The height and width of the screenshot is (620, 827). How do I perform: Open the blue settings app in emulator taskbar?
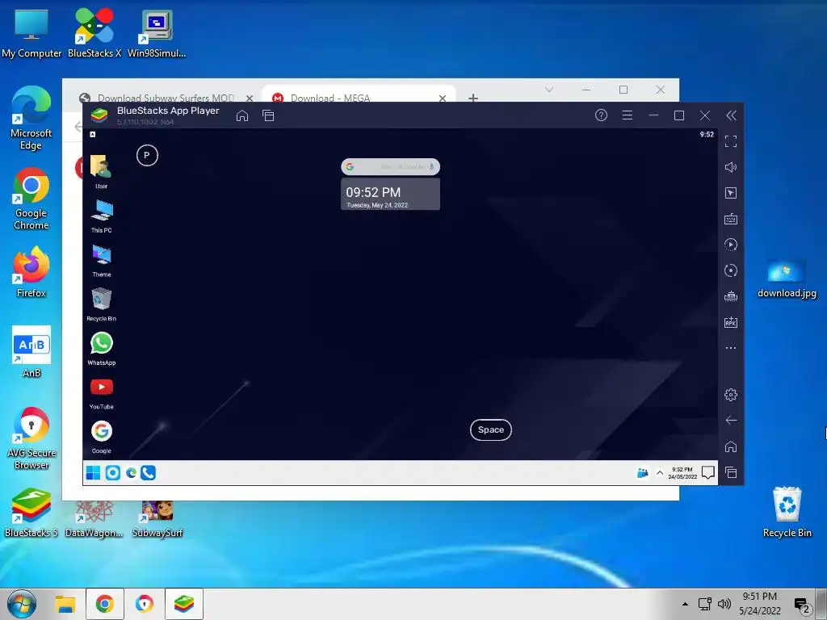[x=113, y=473]
